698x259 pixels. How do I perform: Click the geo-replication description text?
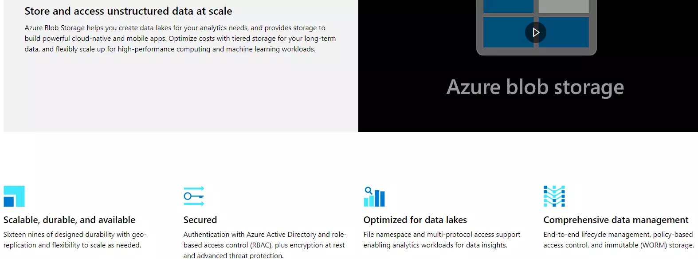[x=75, y=239]
